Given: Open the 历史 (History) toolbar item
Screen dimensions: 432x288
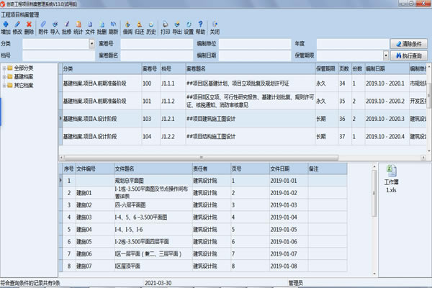Looking at the screenshot, I should click(x=151, y=27).
